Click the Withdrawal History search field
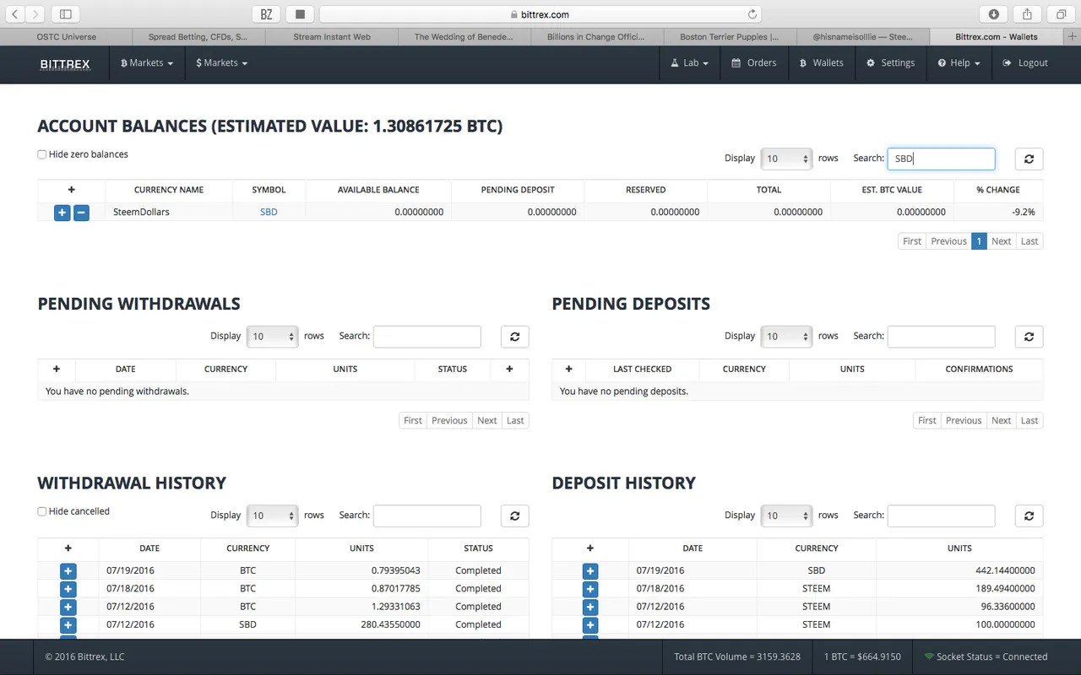This screenshot has height=675, width=1081. [426, 516]
